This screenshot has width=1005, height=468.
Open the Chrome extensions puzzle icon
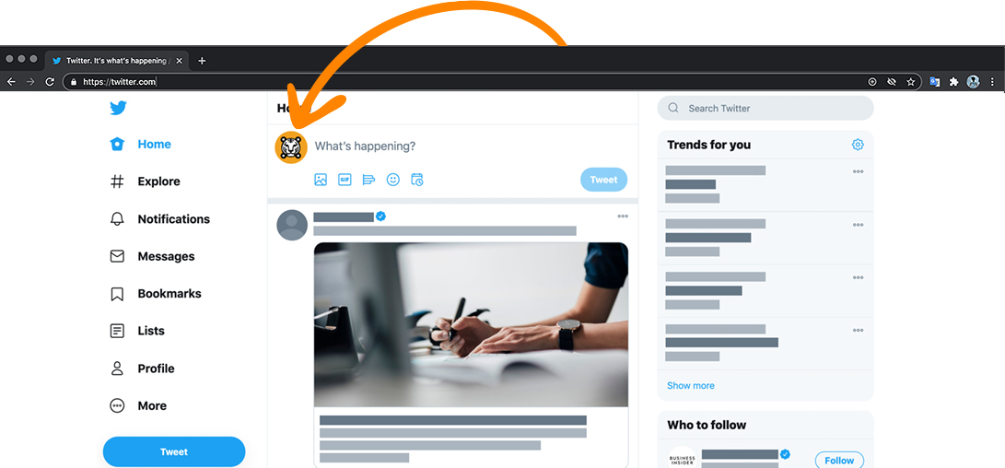(953, 82)
